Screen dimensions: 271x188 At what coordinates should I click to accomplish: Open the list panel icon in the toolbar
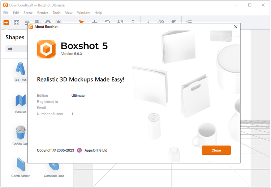point(27,22)
